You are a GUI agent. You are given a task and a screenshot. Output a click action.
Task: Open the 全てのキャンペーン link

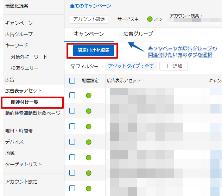[x=90, y=6]
